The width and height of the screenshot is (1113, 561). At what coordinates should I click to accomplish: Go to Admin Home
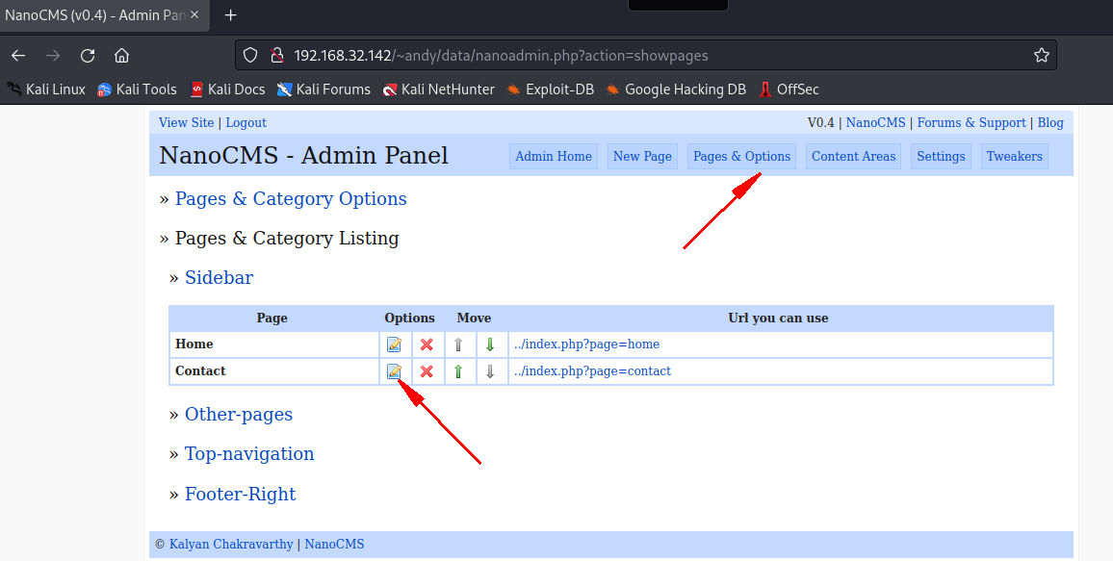[554, 157]
